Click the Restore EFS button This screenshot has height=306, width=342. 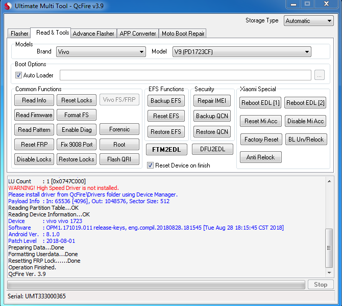(x=166, y=131)
